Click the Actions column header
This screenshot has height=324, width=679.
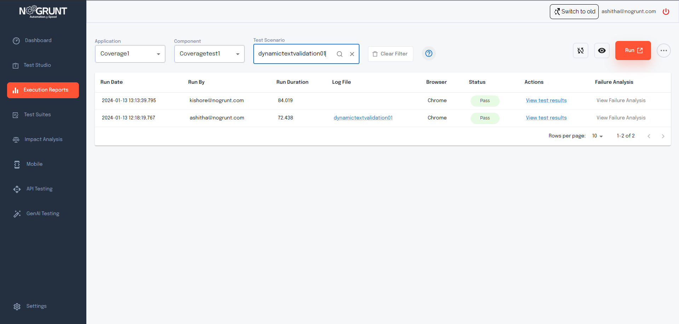(x=534, y=82)
